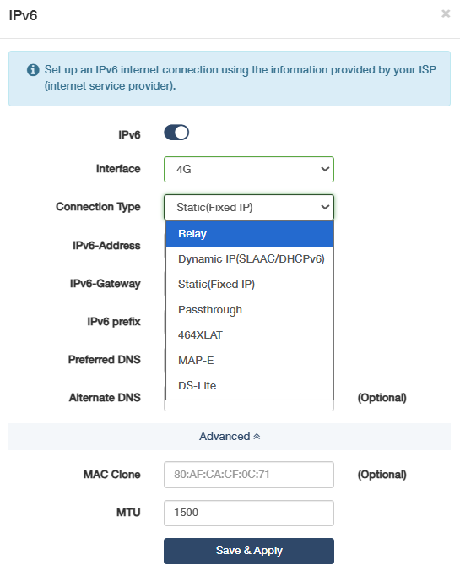
Task: Select Static(Fixed IP) in the list
Action: [250, 285]
